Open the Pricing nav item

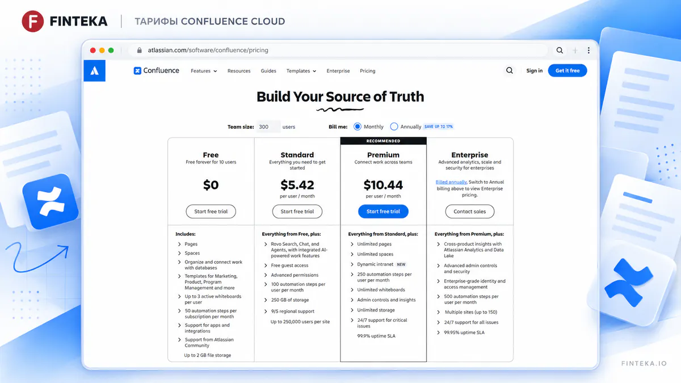point(368,71)
